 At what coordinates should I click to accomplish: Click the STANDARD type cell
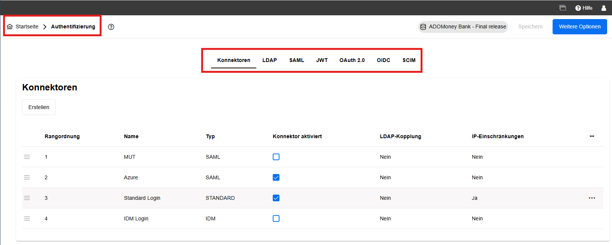point(220,198)
